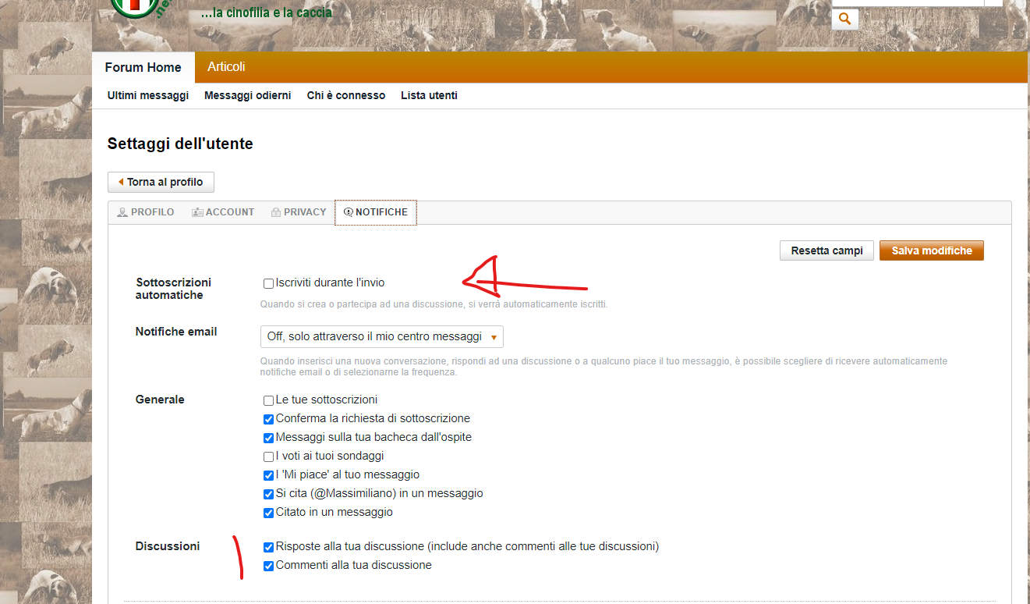The width and height of the screenshot is (1030, 604).
Task: Go to 'Chi è connesso' page
Action: click(345, 95)
